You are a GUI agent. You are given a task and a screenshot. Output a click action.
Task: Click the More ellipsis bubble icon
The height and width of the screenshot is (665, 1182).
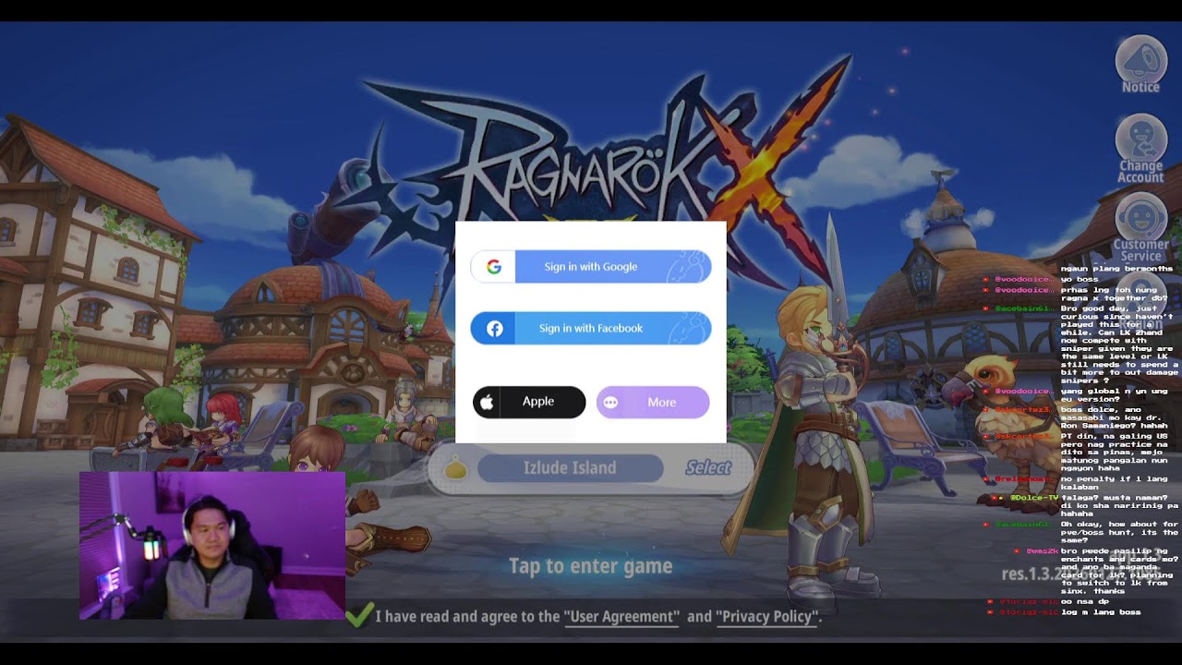click(x=610, y=403)
